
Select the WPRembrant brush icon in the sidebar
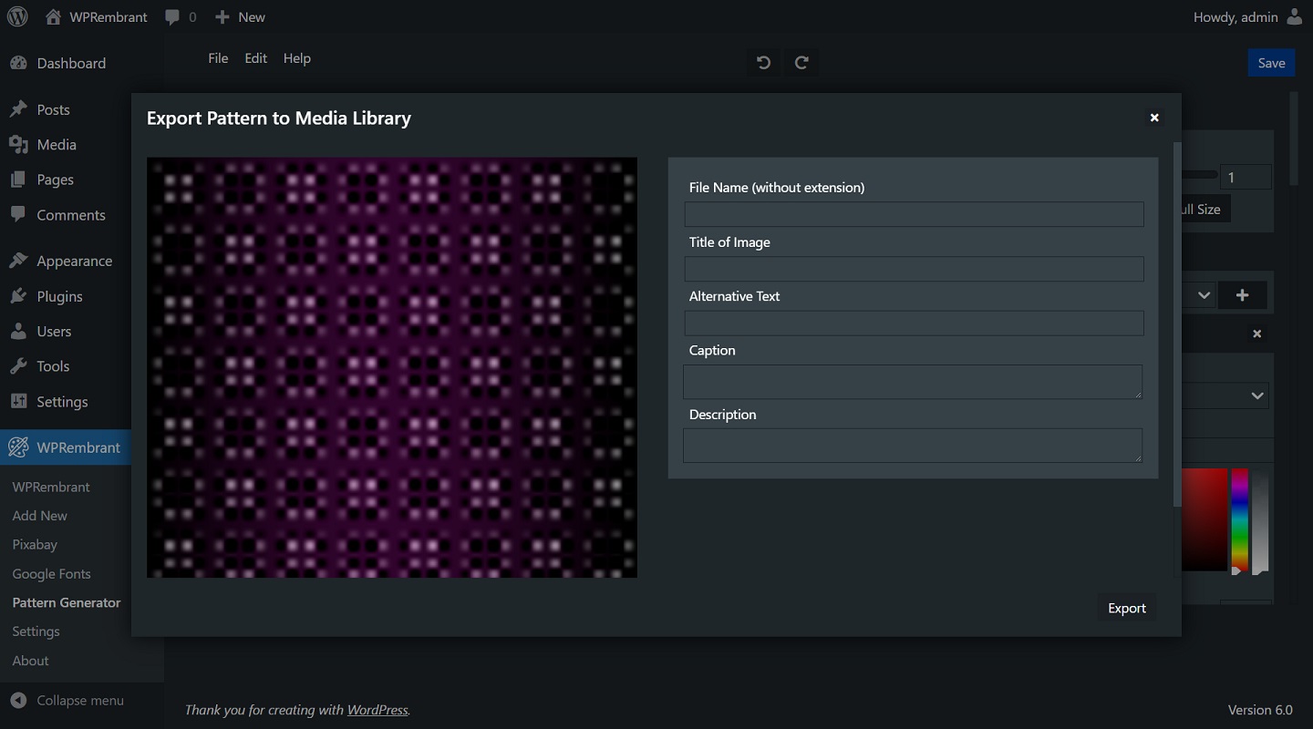click(x=18, y=447)
